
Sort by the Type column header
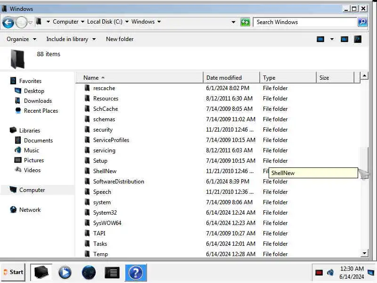click(288, 78)
